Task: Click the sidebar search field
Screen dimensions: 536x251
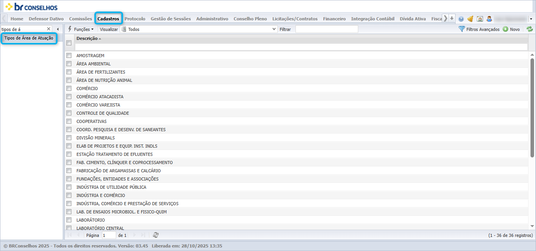Action: [x=24, y=29]
